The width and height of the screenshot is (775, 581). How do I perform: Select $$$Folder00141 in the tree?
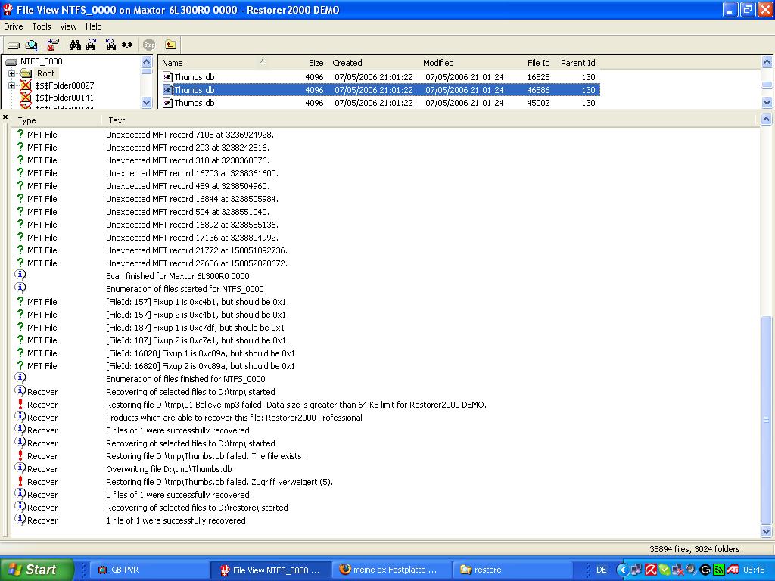click(64, 98)
